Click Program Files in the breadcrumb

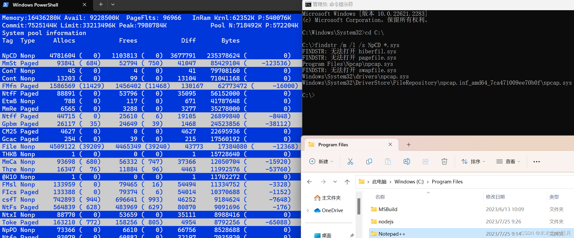tap(447, 182)
